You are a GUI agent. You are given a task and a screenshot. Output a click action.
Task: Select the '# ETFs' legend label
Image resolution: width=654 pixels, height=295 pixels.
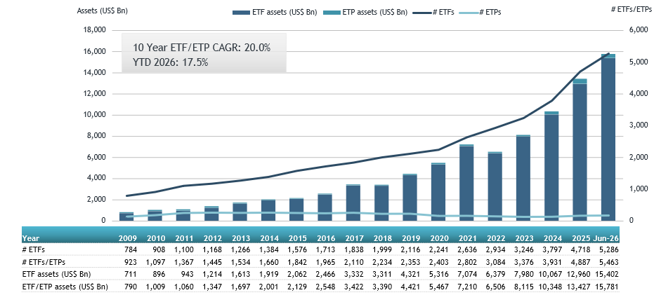click(x=443, y=13)
